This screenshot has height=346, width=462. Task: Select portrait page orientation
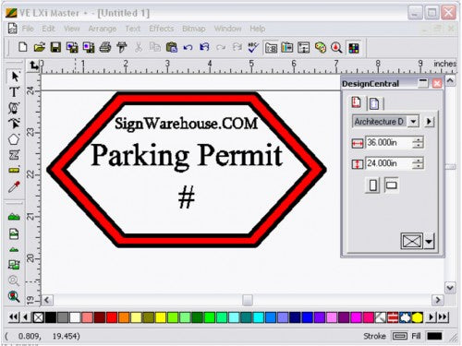coord(372,185)
